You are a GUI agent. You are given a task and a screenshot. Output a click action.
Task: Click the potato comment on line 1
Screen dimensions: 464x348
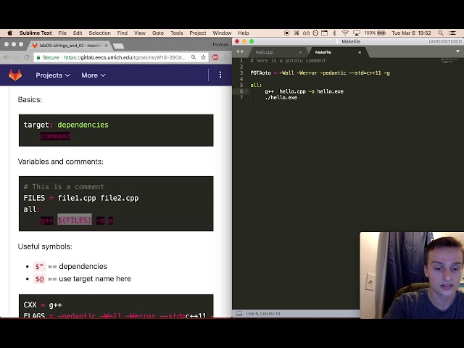point(288,61)
